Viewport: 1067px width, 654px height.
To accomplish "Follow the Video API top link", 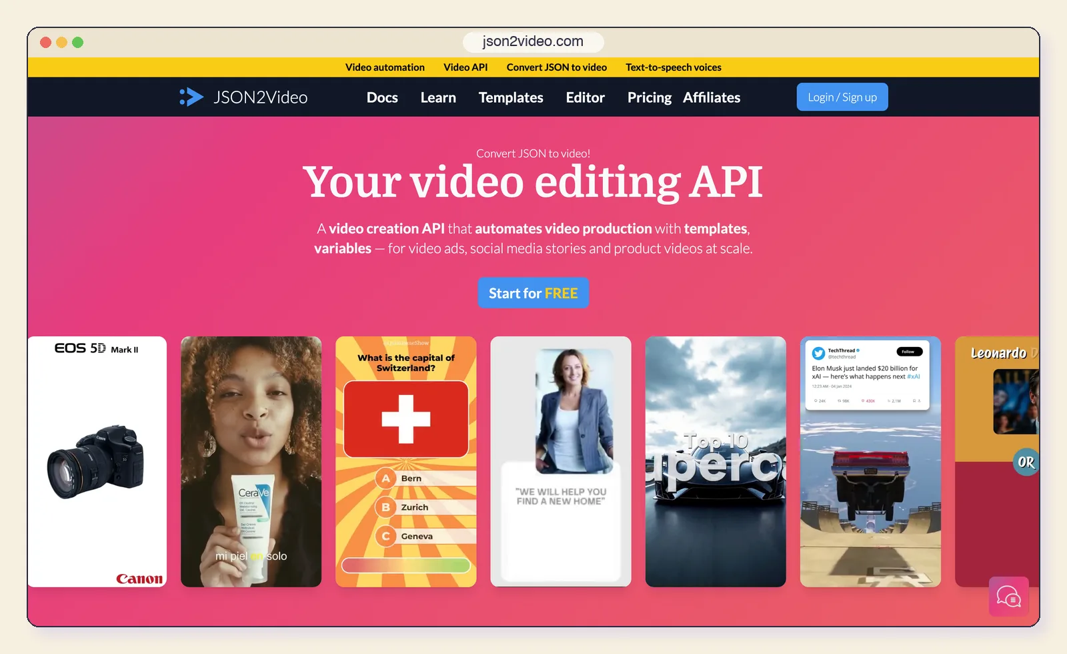I will pyautogui.click(x=465, y=67).
